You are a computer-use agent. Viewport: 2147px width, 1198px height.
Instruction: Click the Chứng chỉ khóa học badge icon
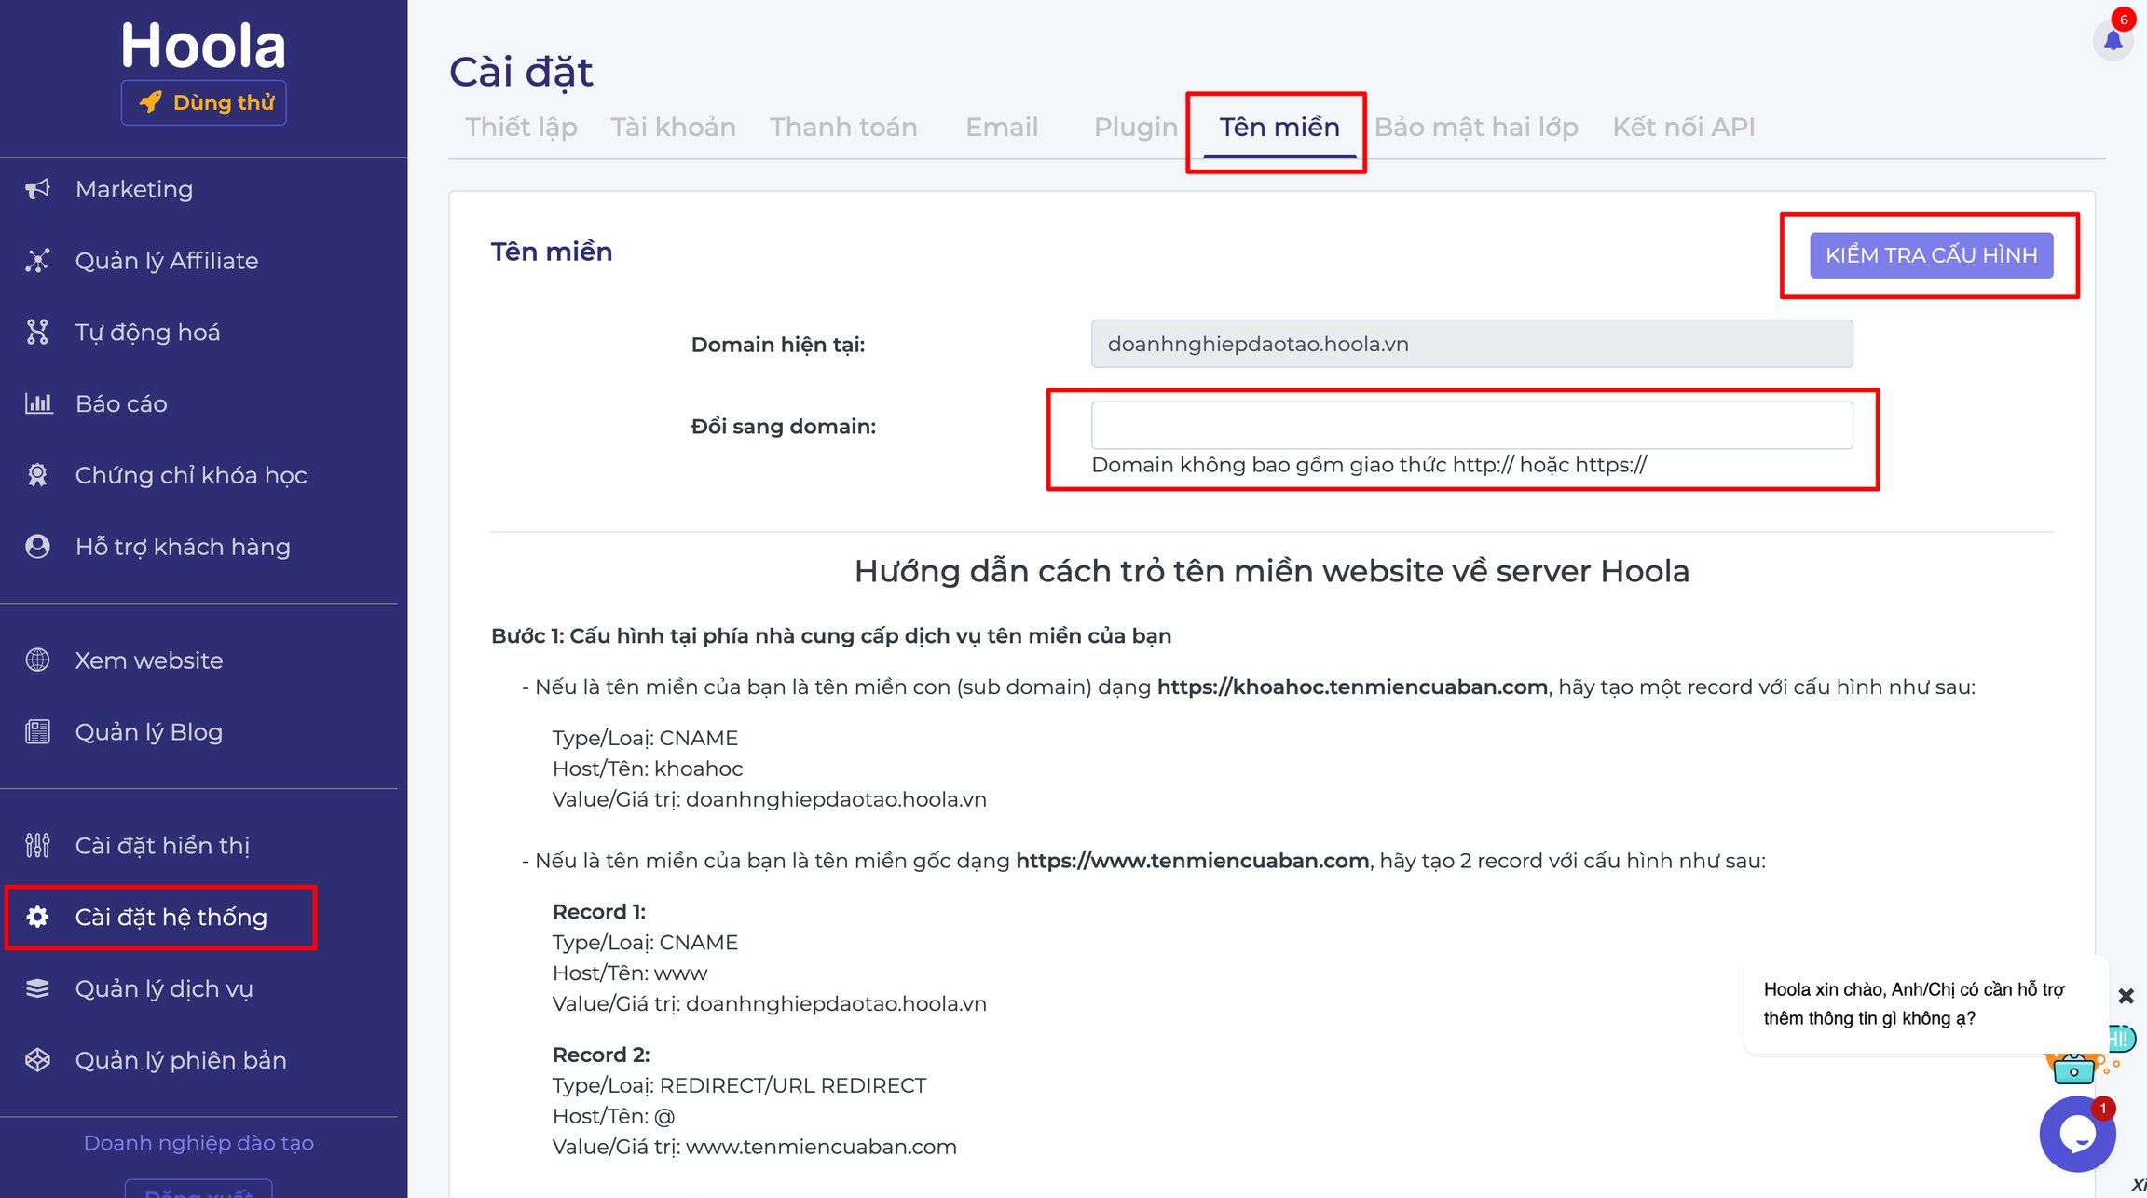37,475
